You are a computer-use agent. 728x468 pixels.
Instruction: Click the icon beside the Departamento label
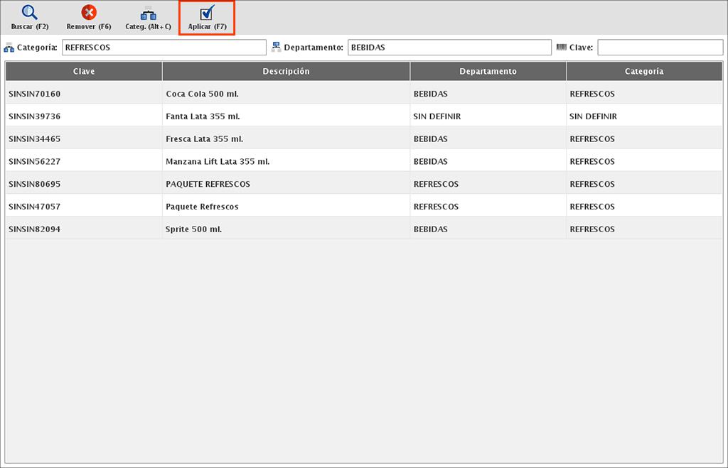pyautogui.click(x=276, y=48)
